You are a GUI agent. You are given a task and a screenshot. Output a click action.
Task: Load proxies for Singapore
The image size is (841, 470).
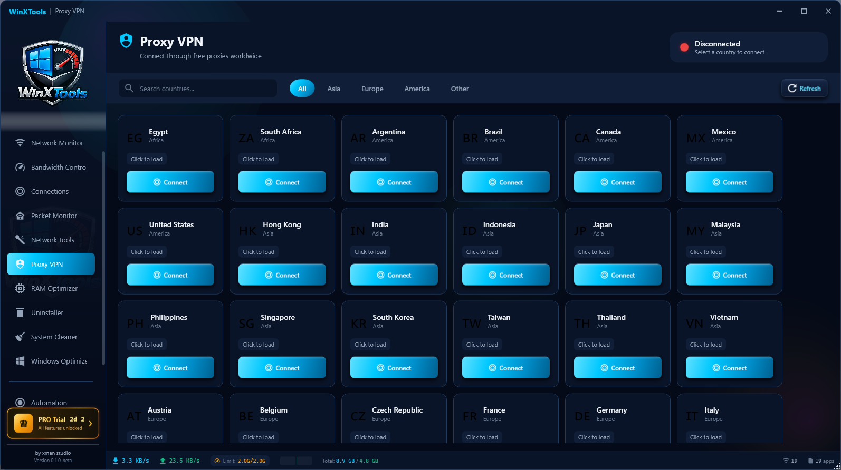click(x=259, y=345)
